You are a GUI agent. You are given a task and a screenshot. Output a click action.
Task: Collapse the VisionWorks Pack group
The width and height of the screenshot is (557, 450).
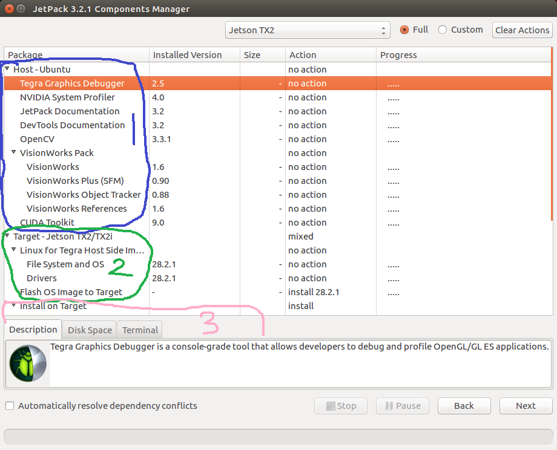pyautogui.click(x=13, y=152)
